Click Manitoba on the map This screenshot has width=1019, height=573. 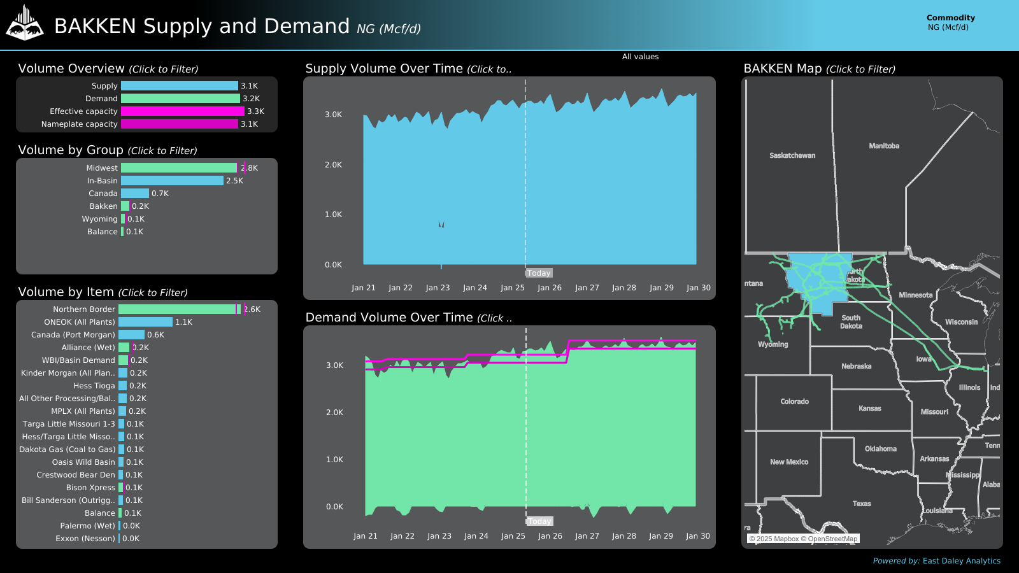pyautogui.click(x=884, y=146)
